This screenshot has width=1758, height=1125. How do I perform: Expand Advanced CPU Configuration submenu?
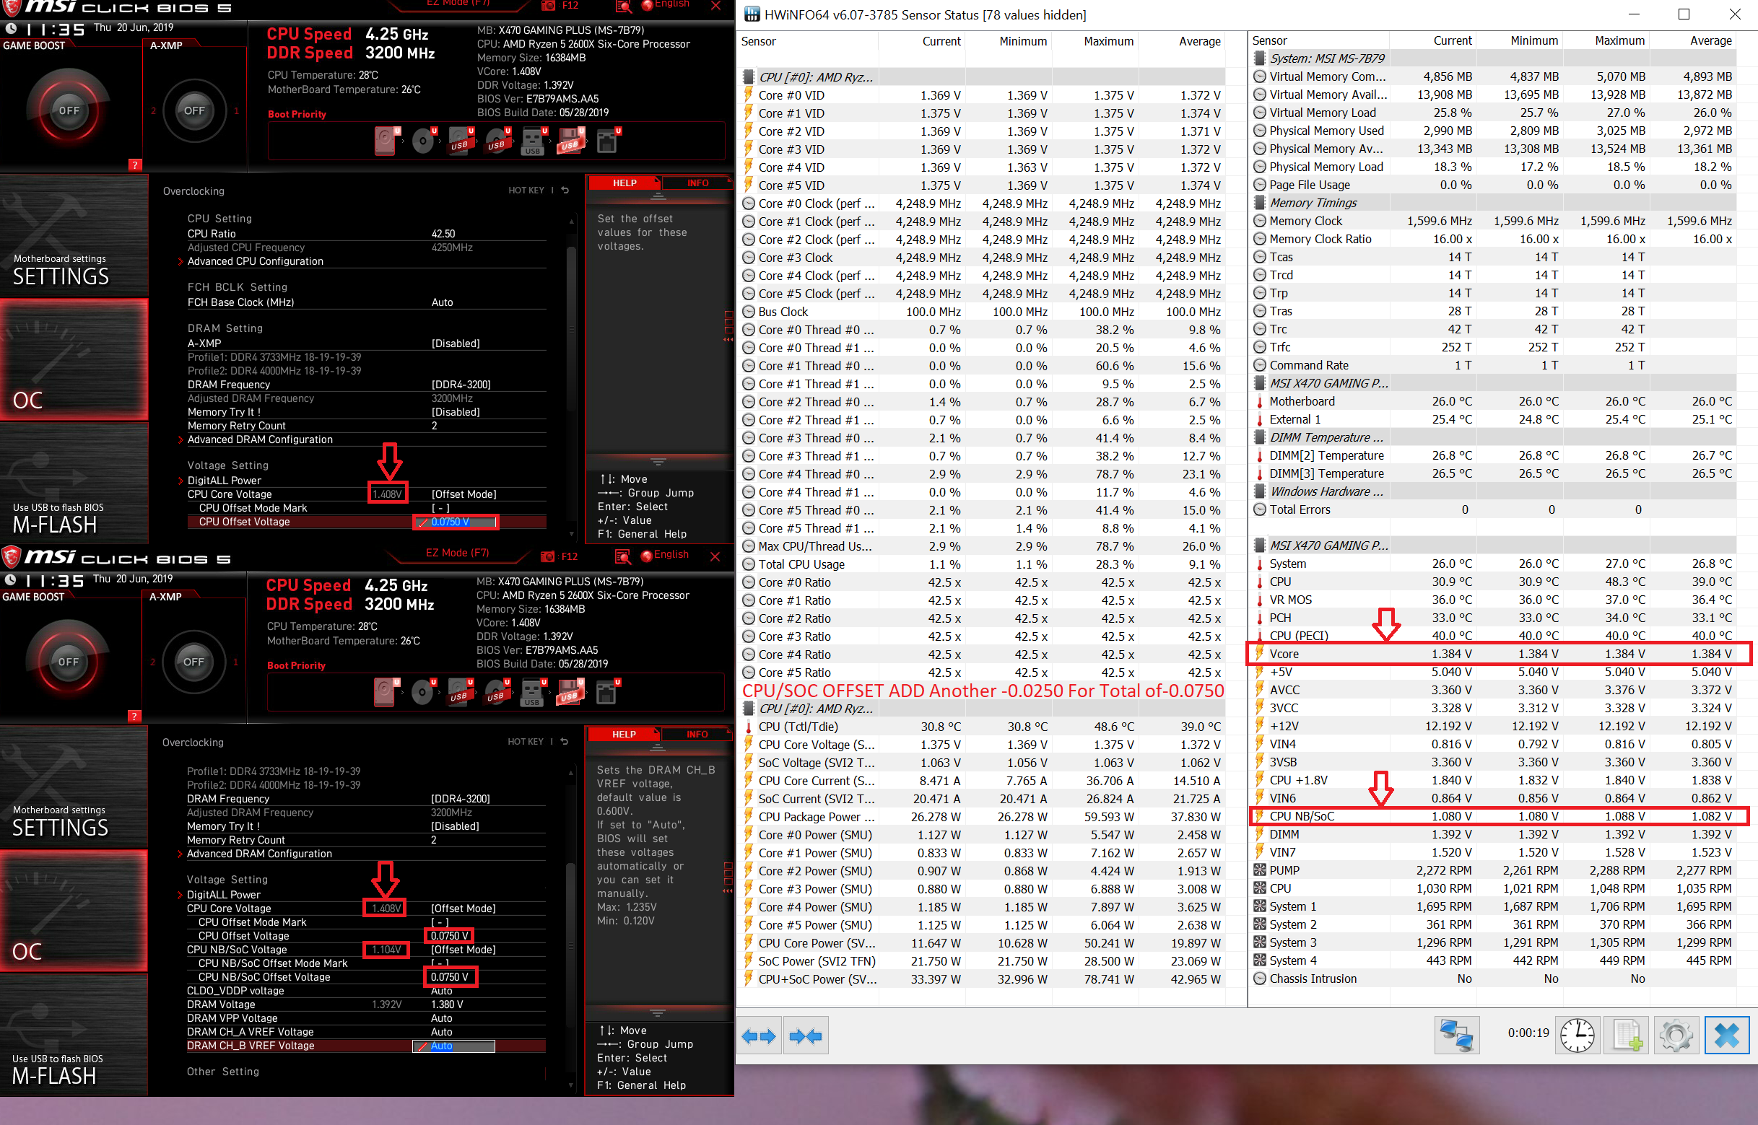pyautogui.click(x=255, y=261)
